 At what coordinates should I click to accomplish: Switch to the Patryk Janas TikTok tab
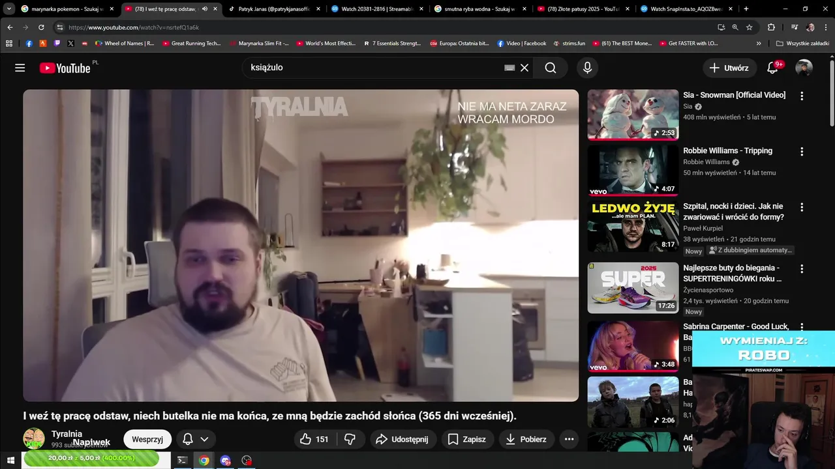[x=274, y=9]
